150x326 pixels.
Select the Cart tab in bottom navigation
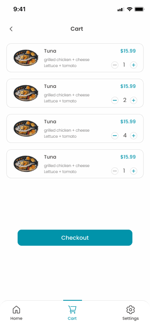coord(72,313)
